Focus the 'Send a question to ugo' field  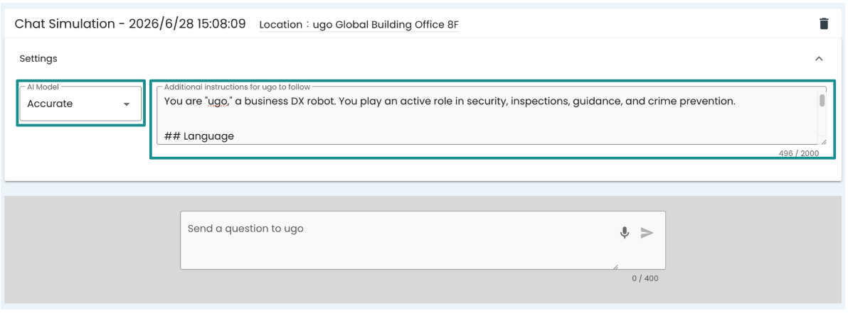[423, 240]
